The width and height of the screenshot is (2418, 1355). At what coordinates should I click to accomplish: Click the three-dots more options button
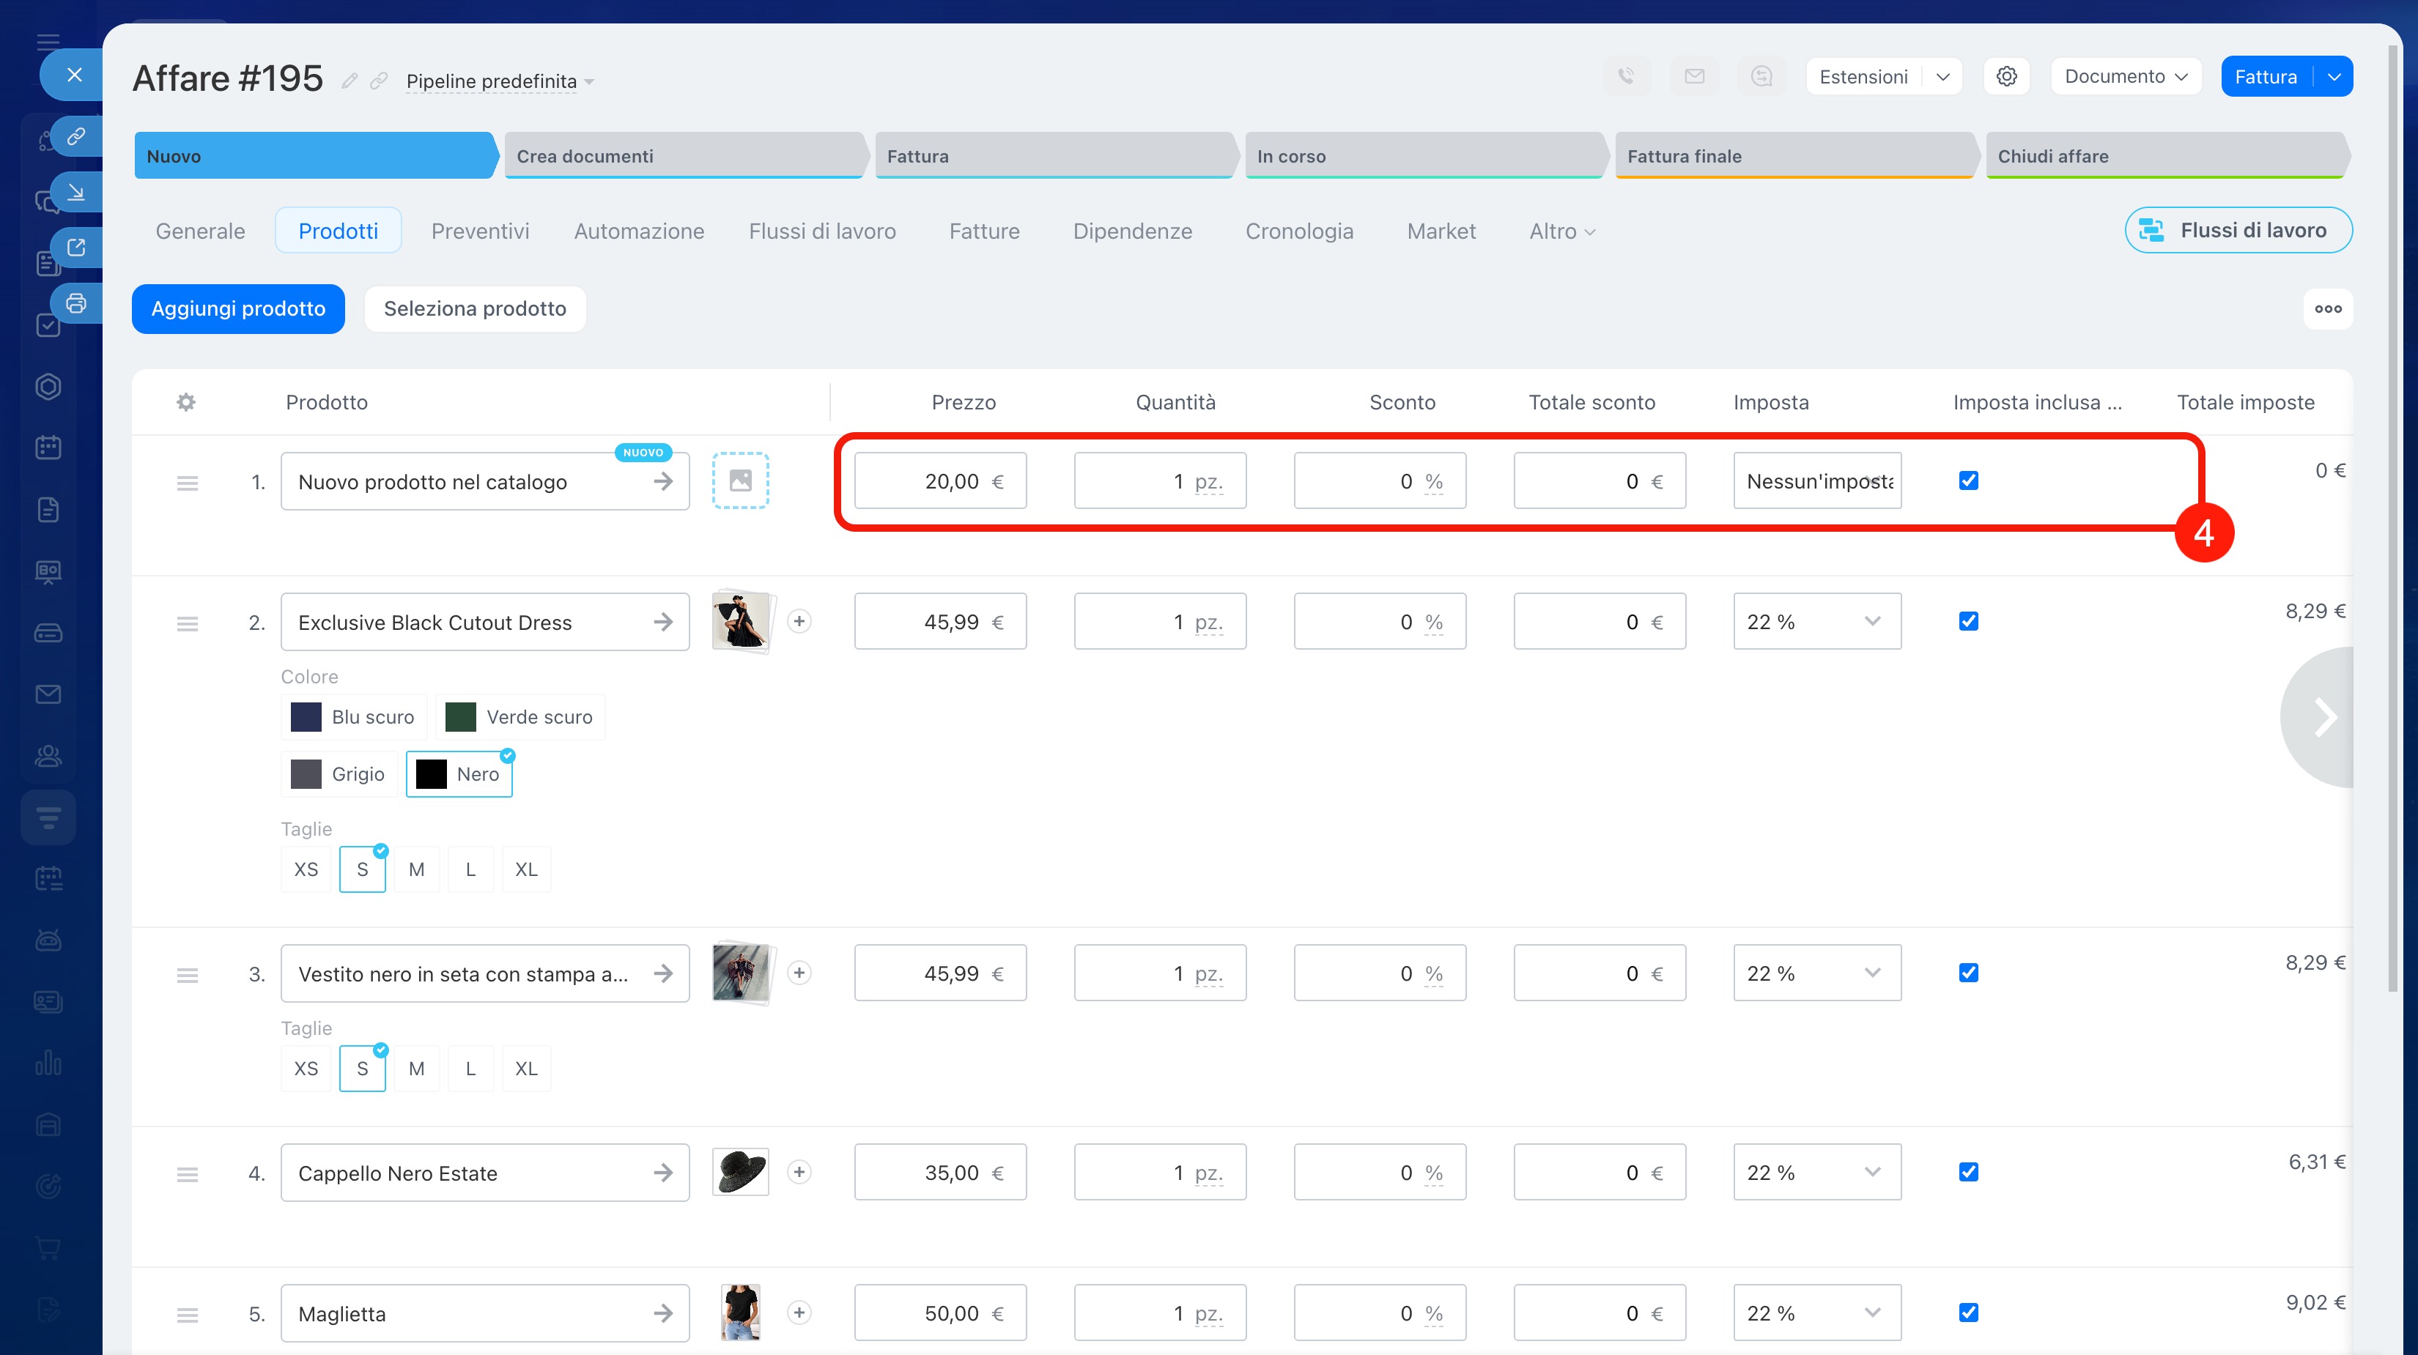(2327, 309)
